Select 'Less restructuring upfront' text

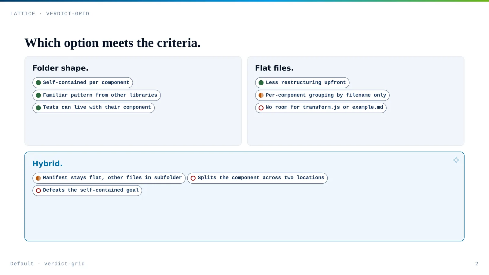click(x=306, y=82)
